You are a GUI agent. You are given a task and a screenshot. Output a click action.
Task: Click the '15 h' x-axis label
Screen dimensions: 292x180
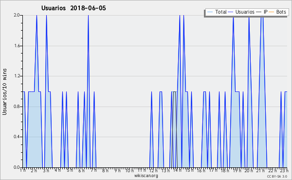189,170
